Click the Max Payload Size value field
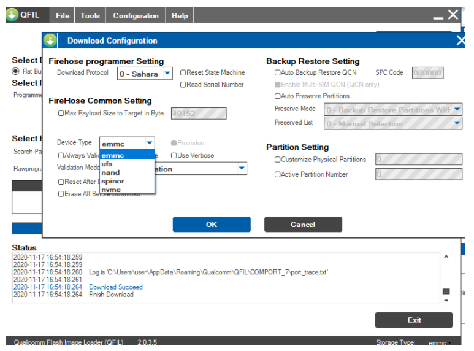Viewport: 474px width, 351px height. [199, 114]
